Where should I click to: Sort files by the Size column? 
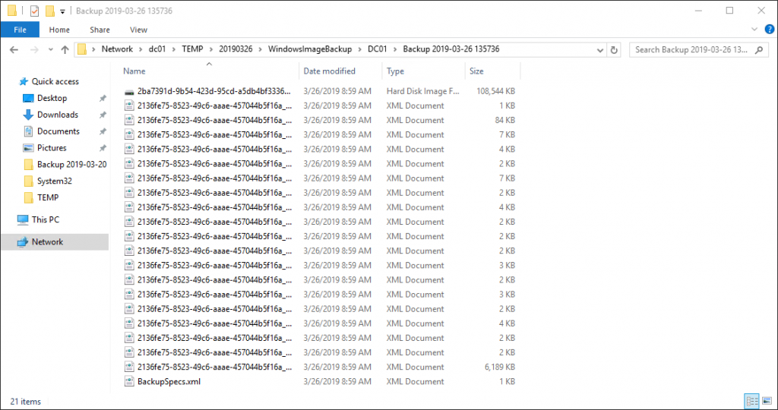tap(476, 71)
